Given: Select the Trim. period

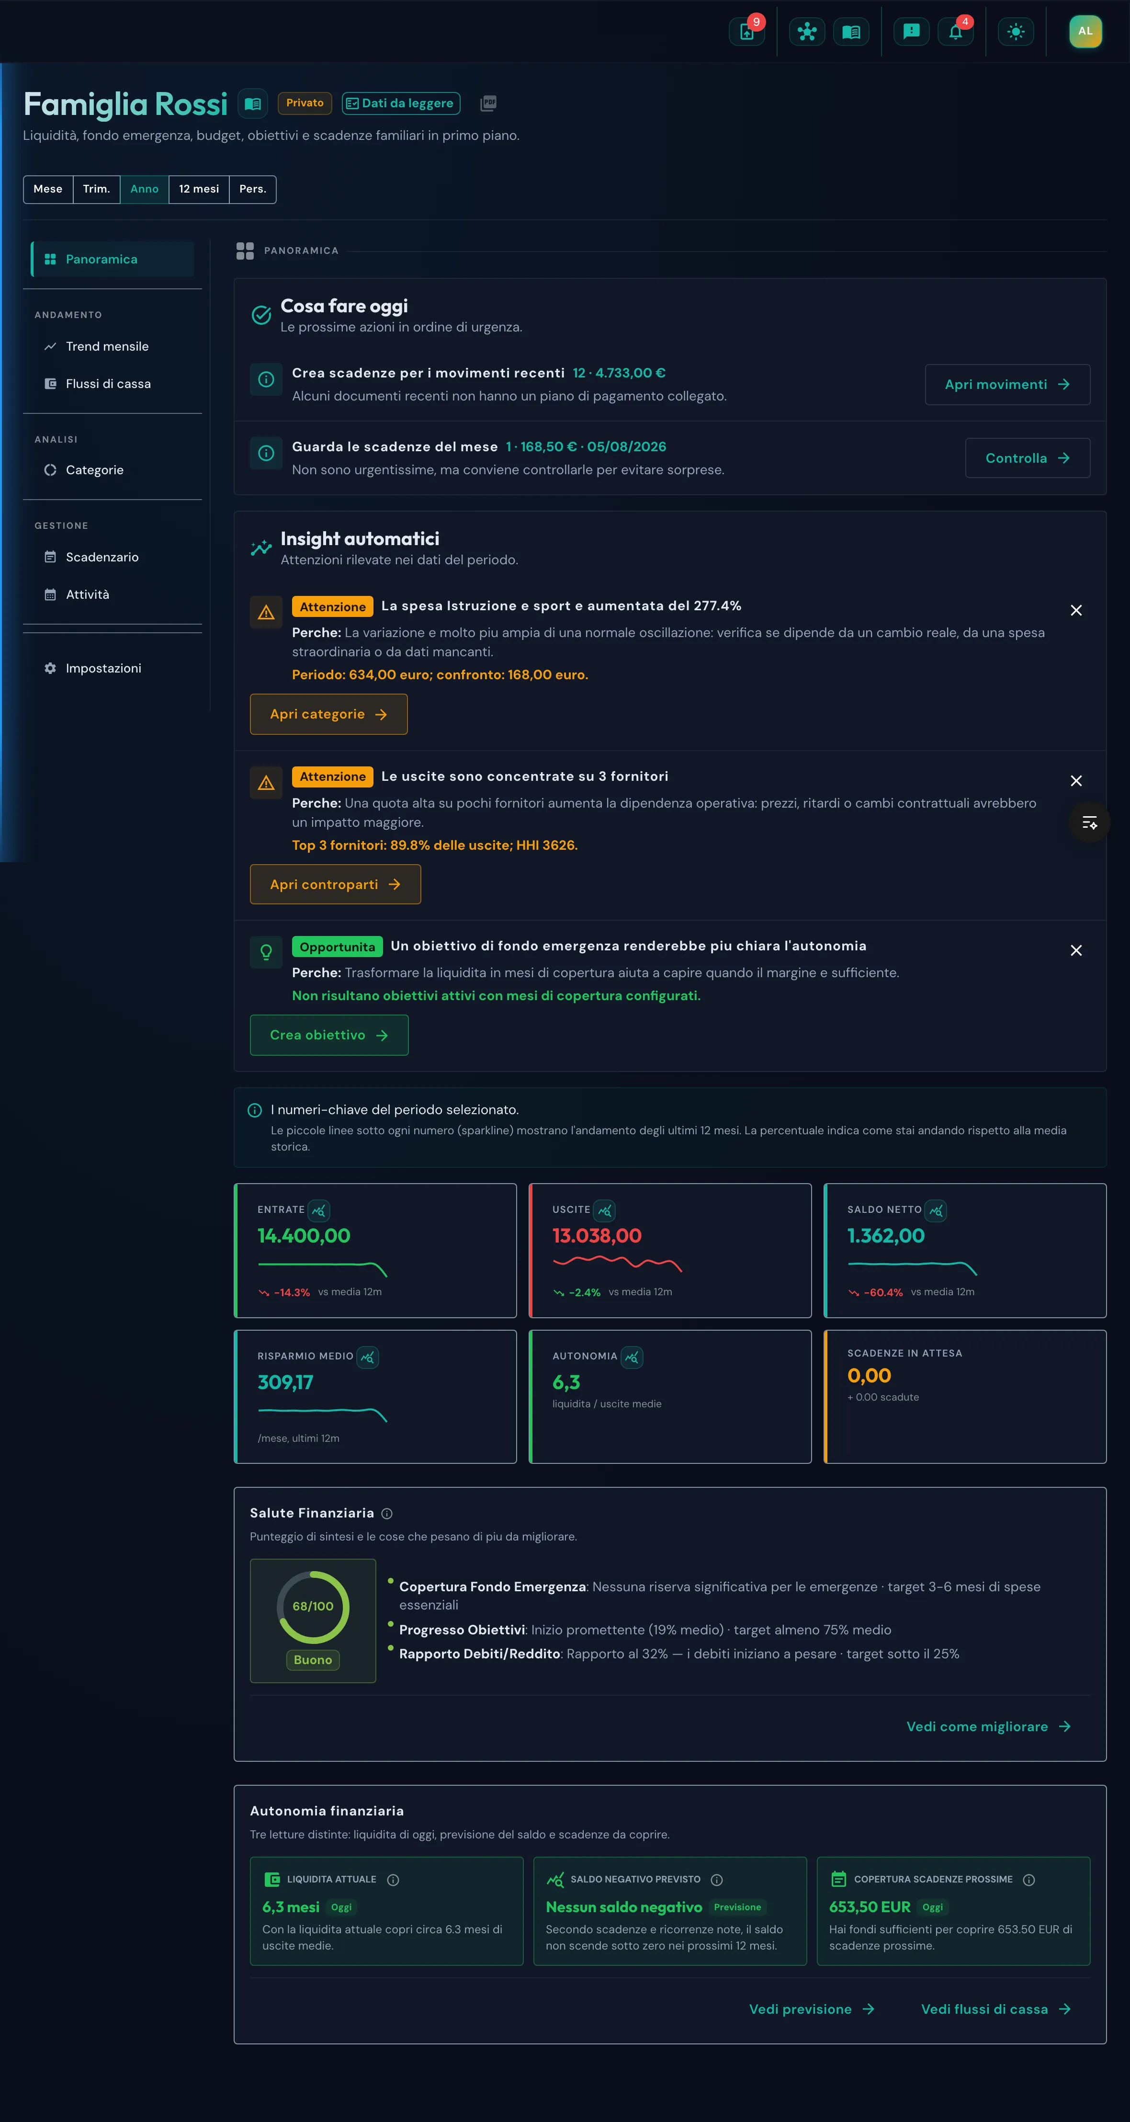Looking at the screenshot, I should [x=96, y=189].
